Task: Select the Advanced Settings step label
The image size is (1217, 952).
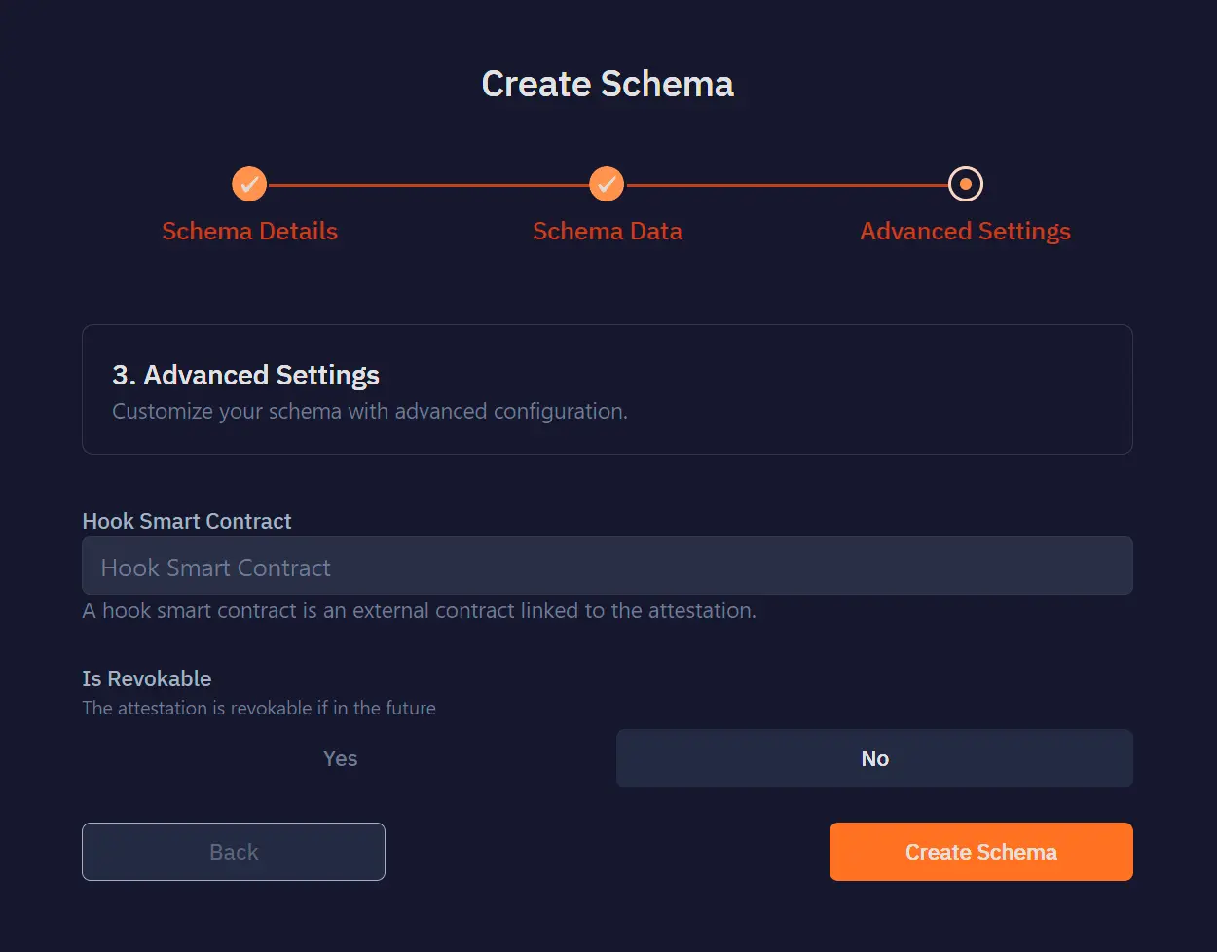Action: click(965, 232)
